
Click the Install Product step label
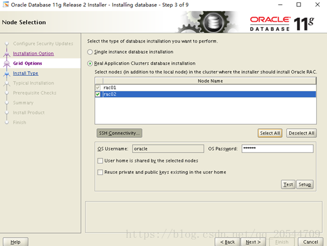point(29,112)
